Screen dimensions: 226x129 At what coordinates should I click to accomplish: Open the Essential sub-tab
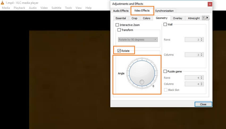[121, 18]
